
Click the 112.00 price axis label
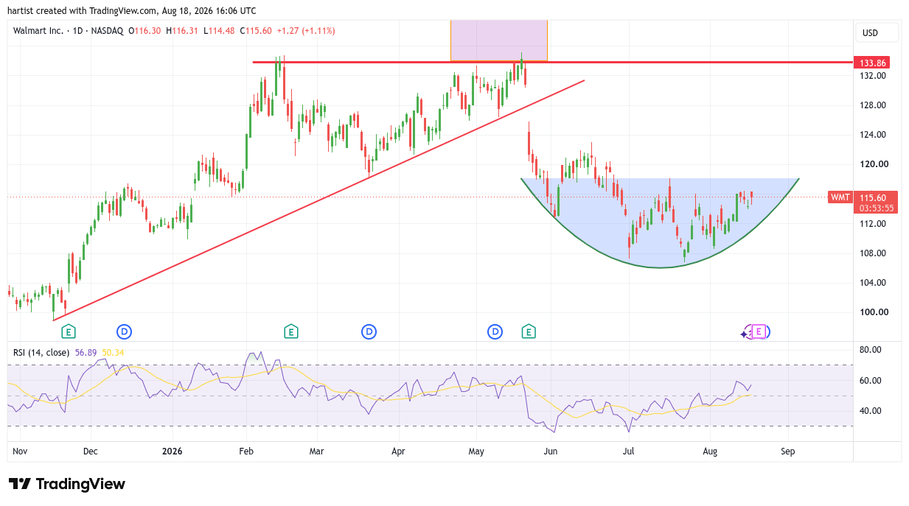click(873, 224)
